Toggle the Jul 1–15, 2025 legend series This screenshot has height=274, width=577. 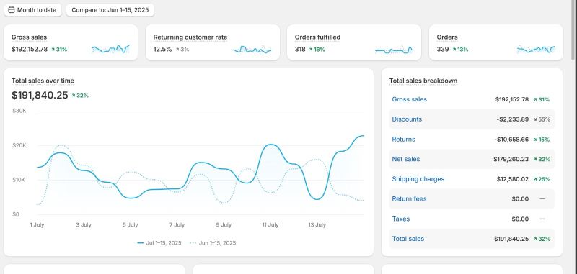pyautogui.click(x=159, y=243)
